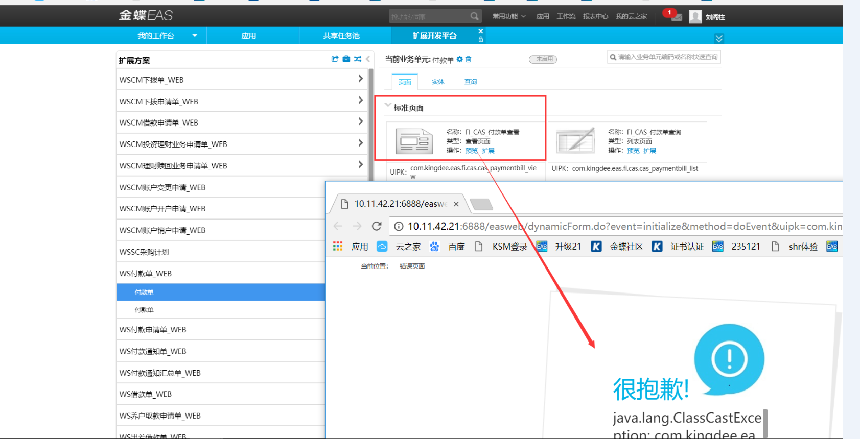
Task: Click the browser back arrow
Action: tap(338, 226)
